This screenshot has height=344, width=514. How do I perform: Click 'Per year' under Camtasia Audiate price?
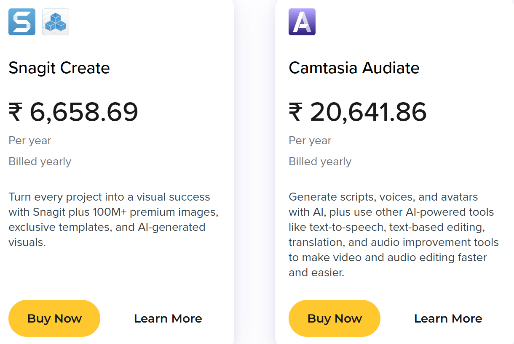click(x=310, y=140)
